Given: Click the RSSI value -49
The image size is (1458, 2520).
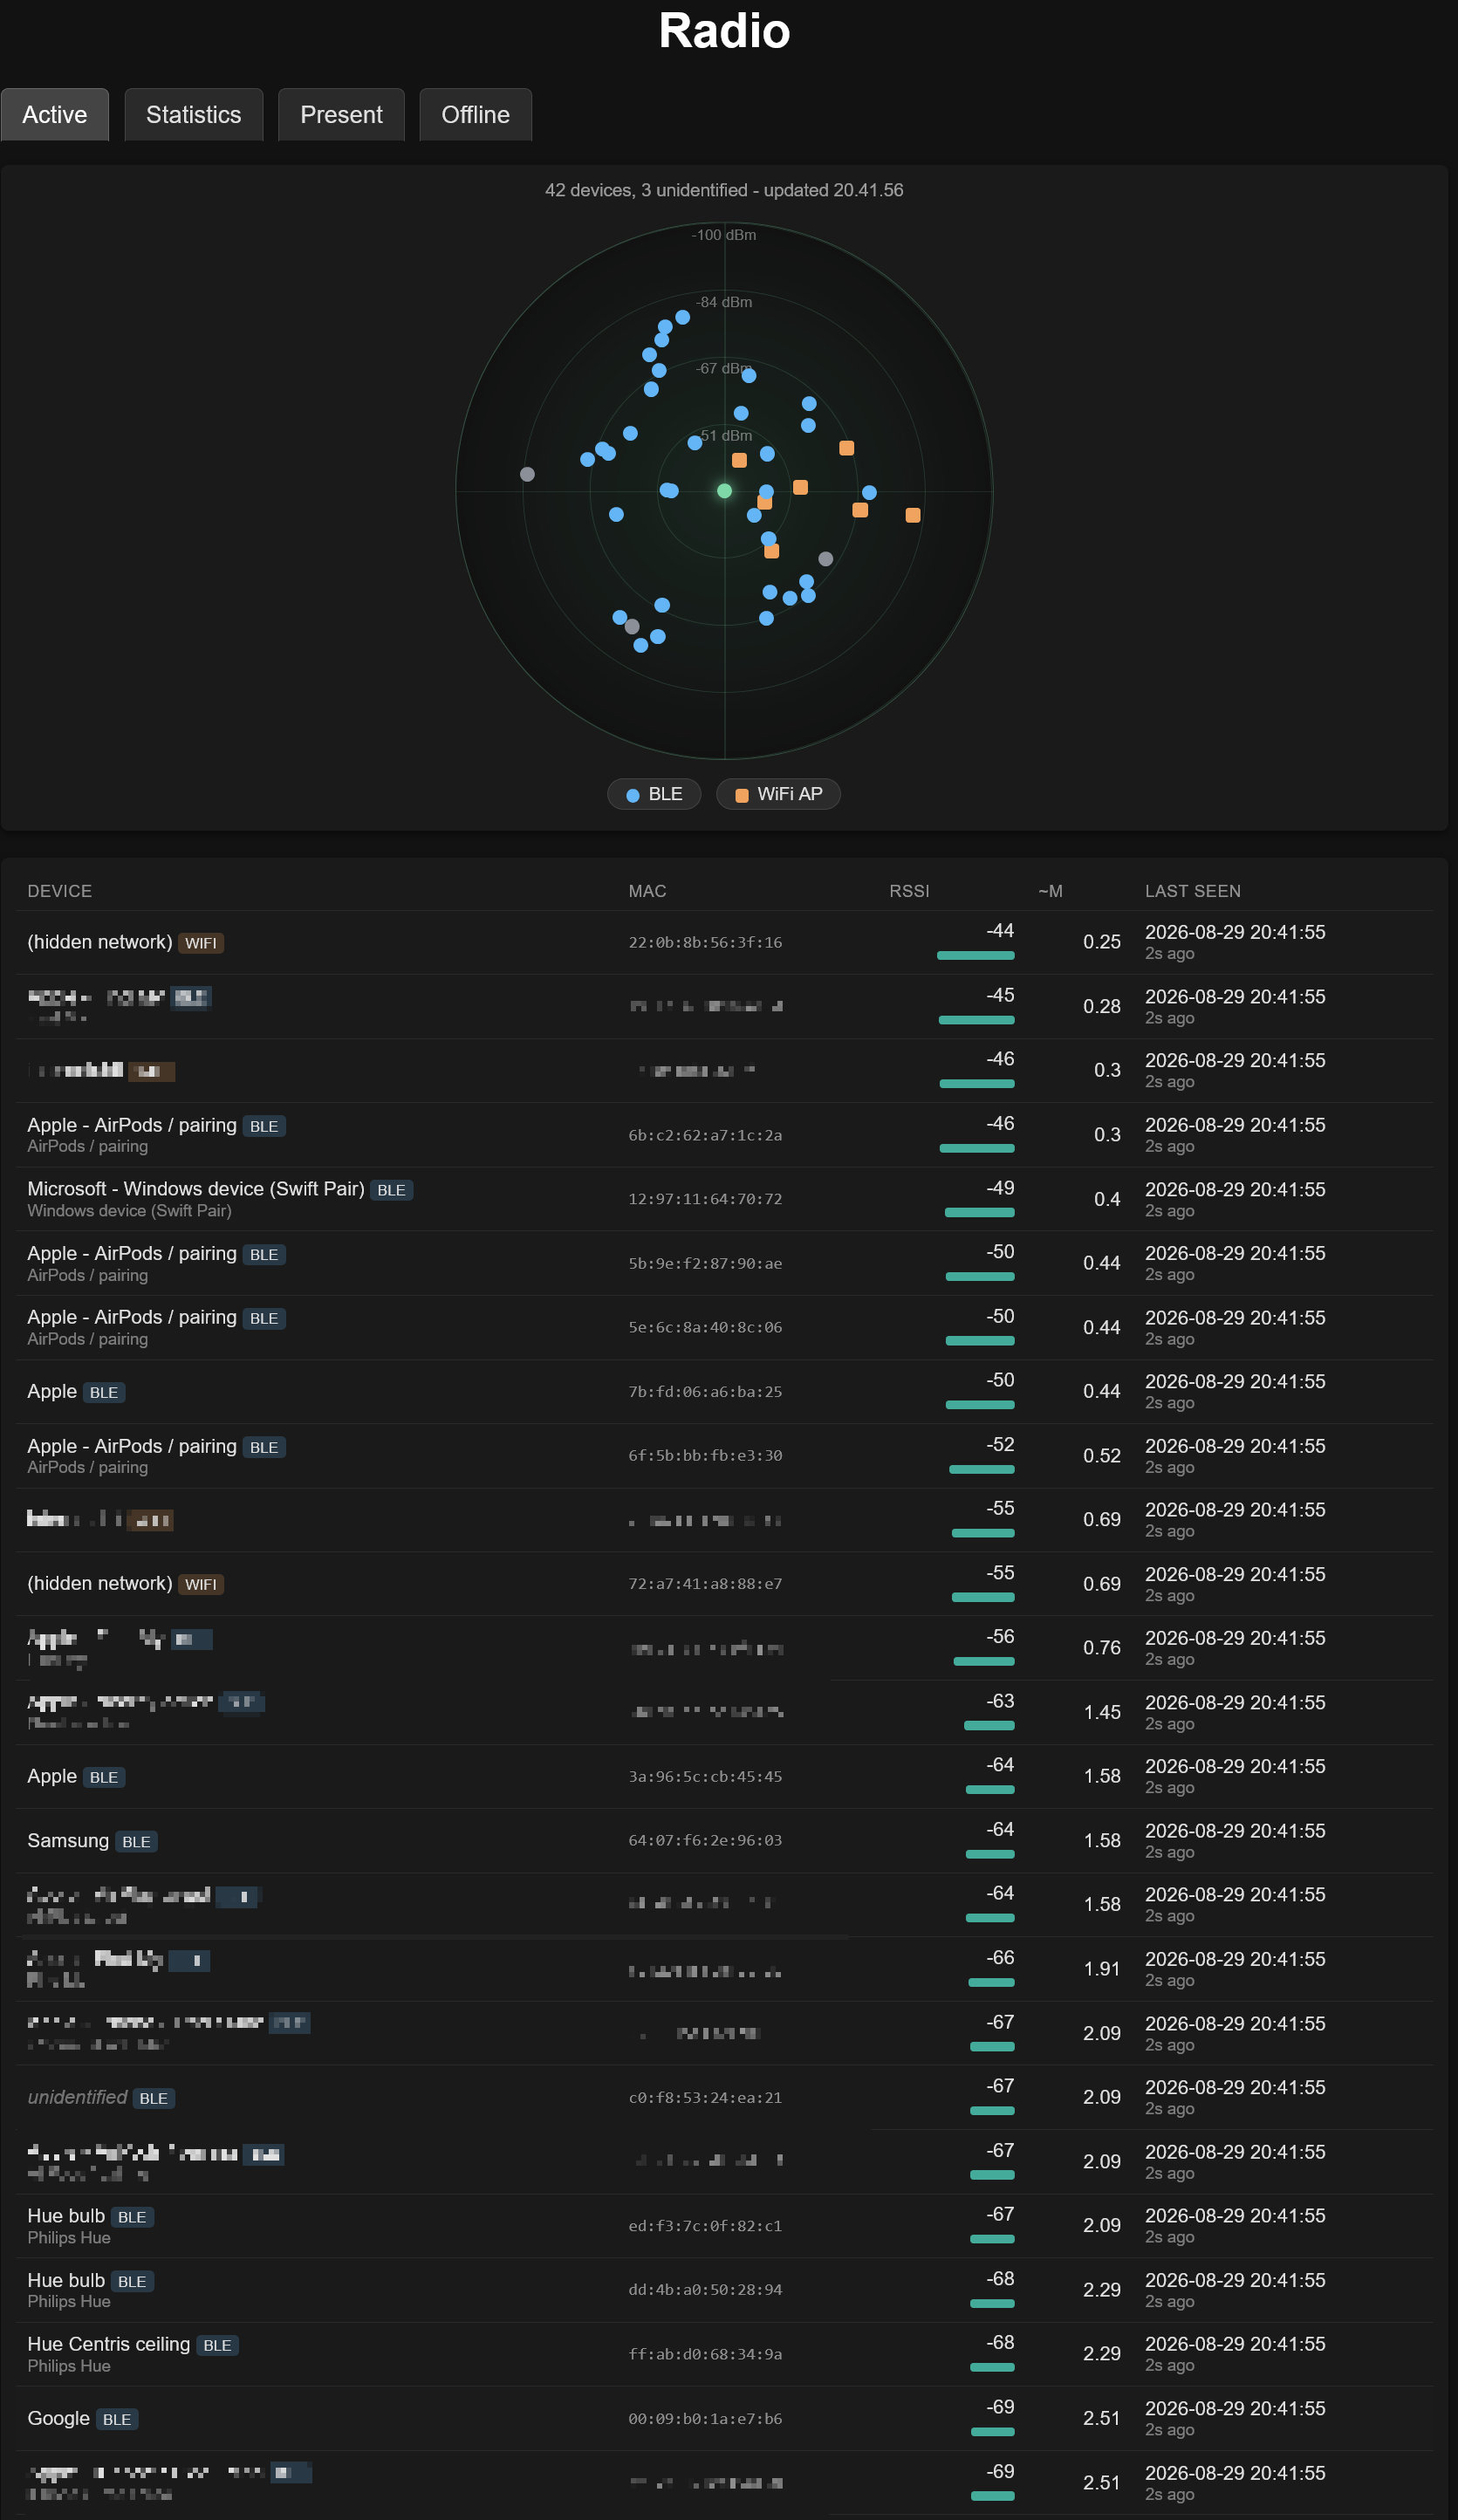Looking at the screenshot, I should (1000, 1188).
